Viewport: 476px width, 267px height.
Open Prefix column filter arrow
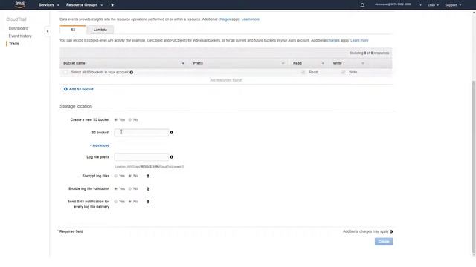[x=283, y=63]
